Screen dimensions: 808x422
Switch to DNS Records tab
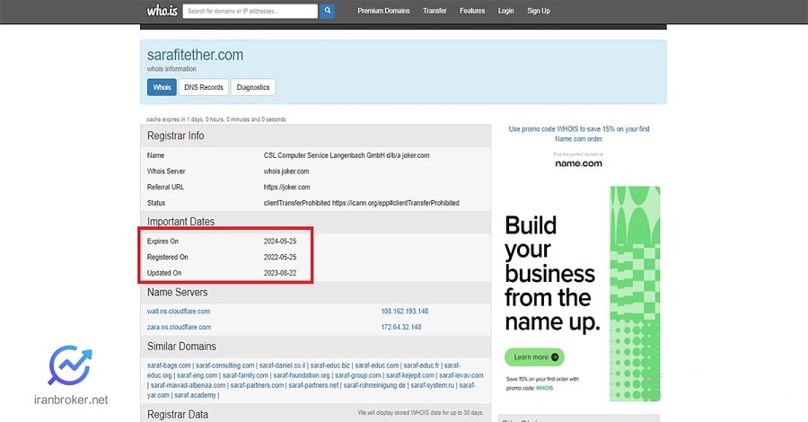tap(204, 87)
